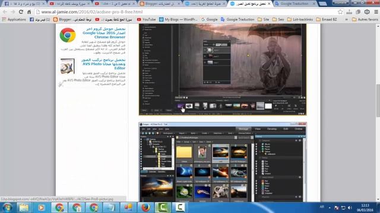Image resolution: width=380 pixels, height=213 pixels.
Task: Open the Applications bookmarks shortcut
Action: click(x=14, y=20)
